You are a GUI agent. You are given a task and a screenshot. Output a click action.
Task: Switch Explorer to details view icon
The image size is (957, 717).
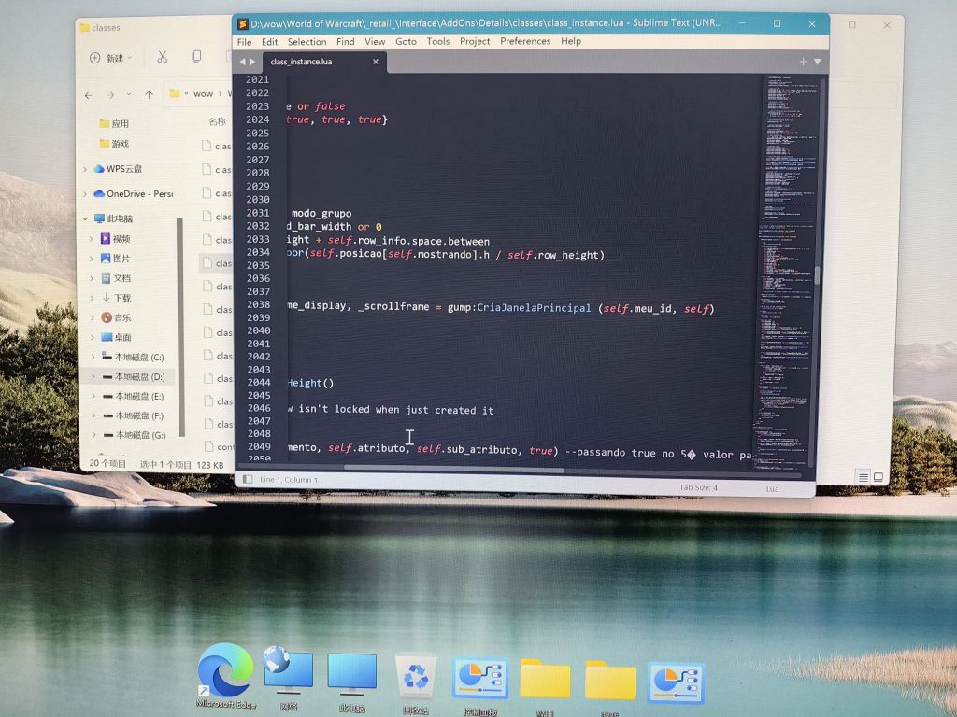pyautogui.click(x=864, y=477)
